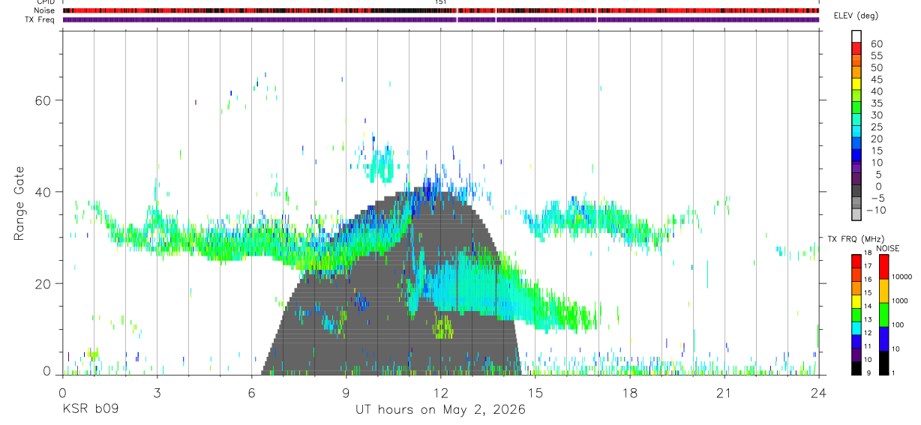
Task: Pick the yellow TX FRQ segment between 14 and 15
Action: pyautogui.click(x=856, y=301)
